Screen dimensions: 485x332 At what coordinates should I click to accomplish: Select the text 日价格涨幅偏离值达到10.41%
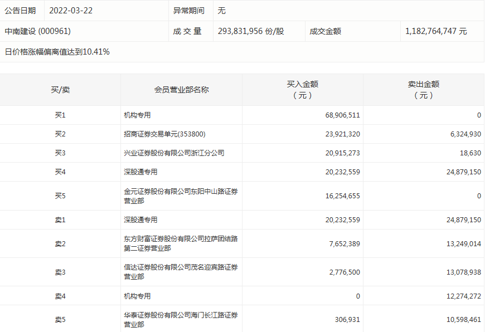coord(57,52)
